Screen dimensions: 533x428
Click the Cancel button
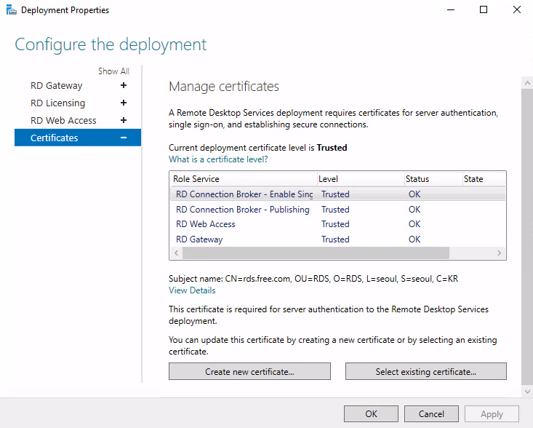point(431,413)
